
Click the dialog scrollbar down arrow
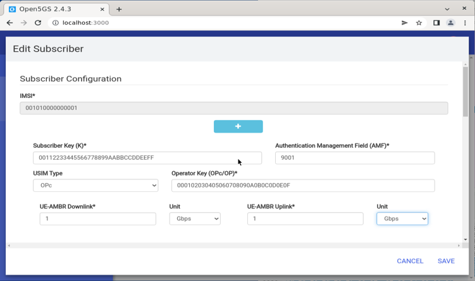coord(466,239)
